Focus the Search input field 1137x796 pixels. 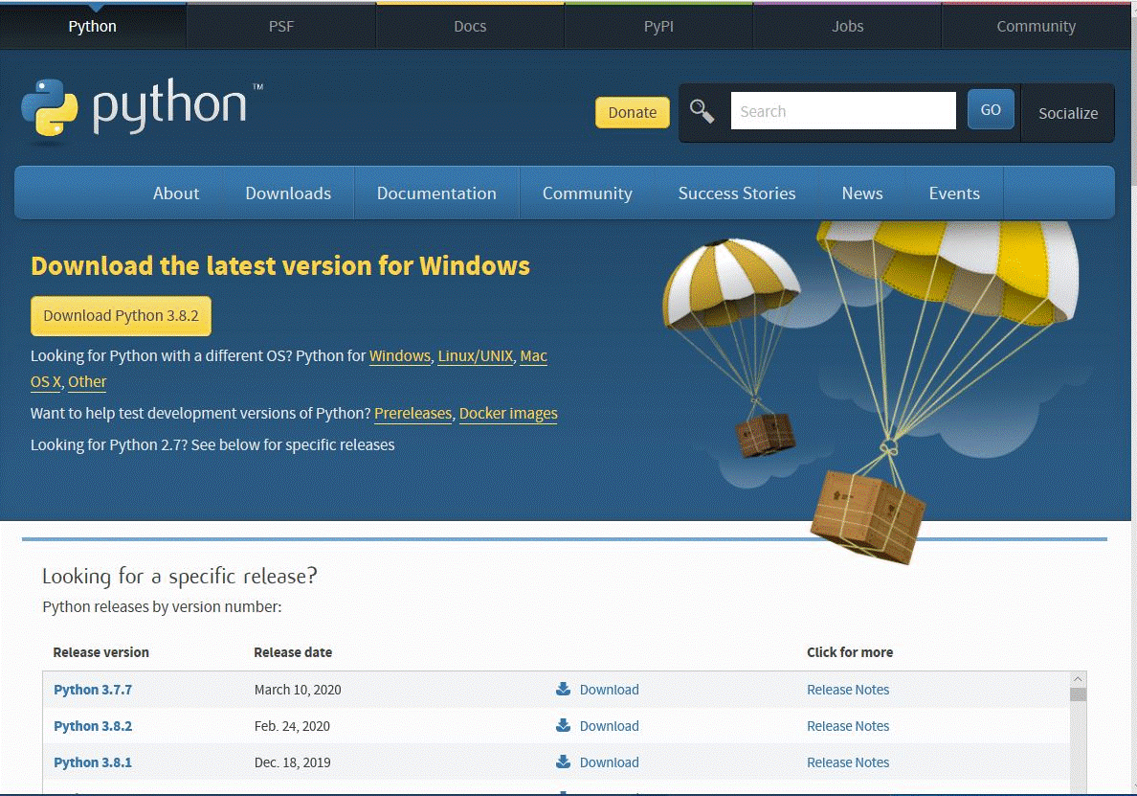point(843,110)
